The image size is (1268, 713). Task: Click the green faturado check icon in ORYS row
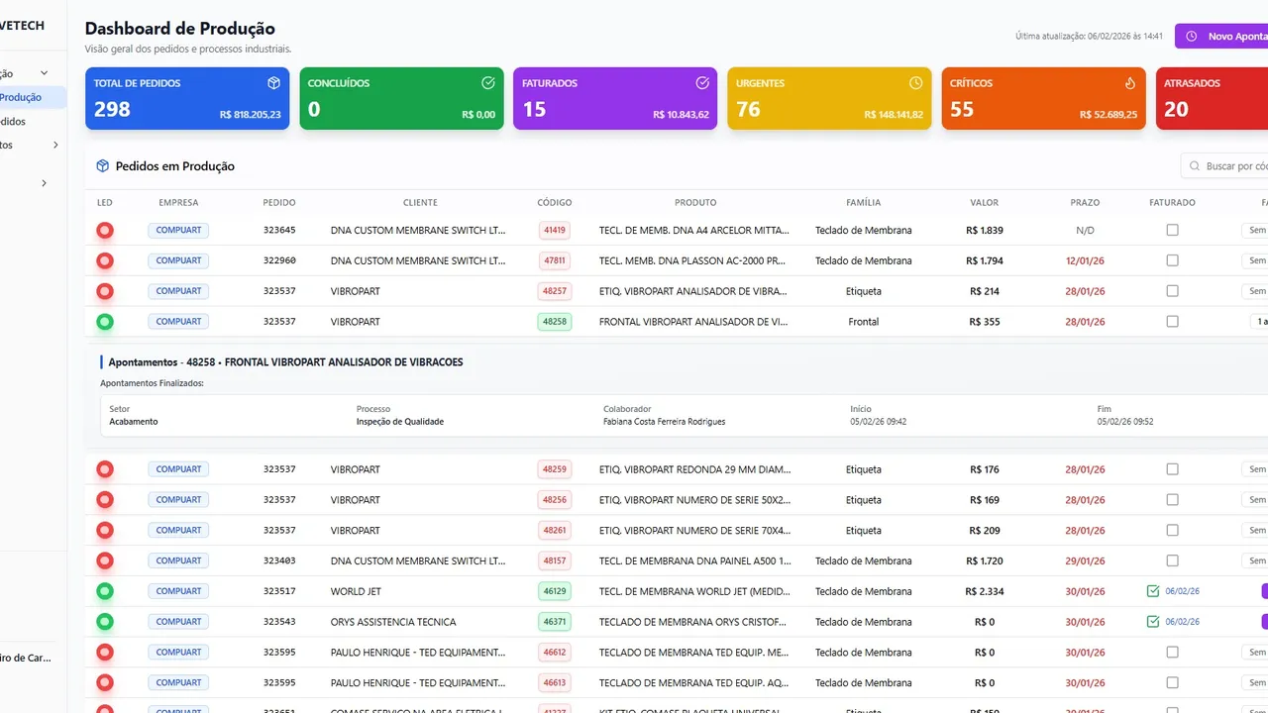click(x=1153, y=622)
